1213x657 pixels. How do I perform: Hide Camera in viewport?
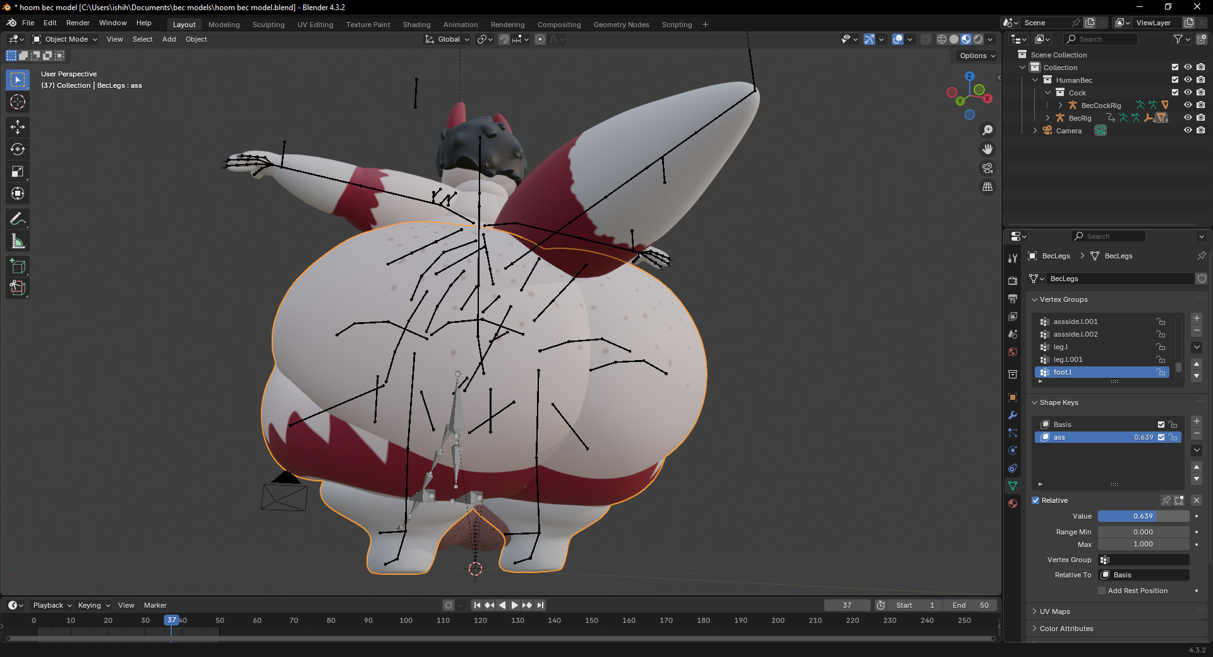1188,131
